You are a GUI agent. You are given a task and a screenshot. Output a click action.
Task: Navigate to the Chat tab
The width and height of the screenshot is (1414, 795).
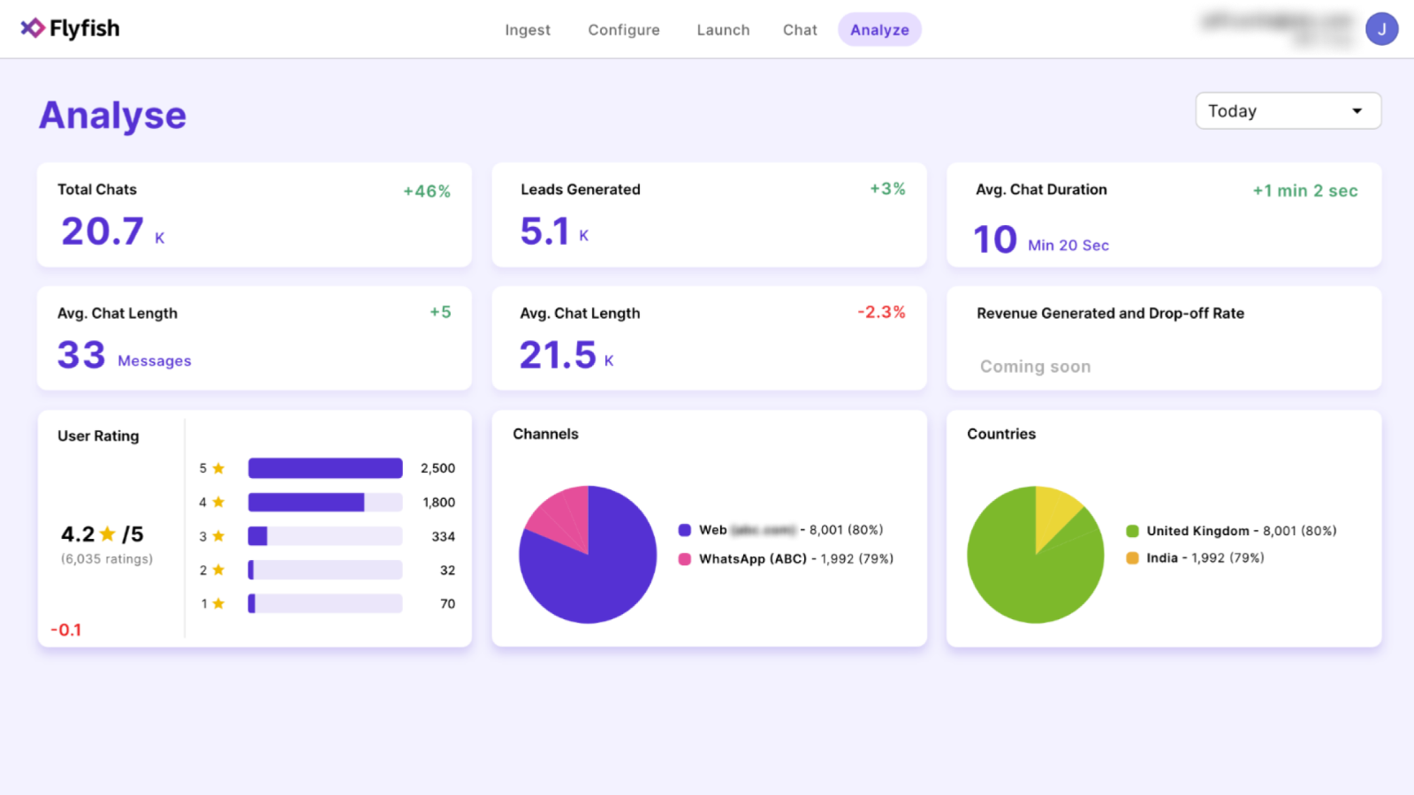coord(800,30)
